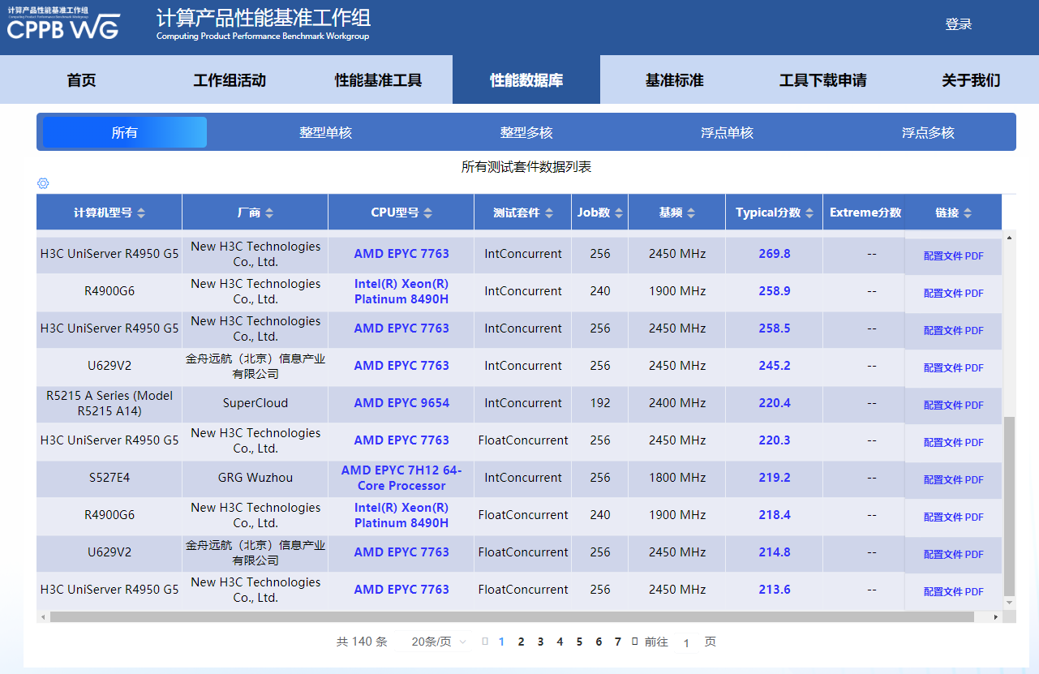Open the 20条/页 page size dropdown
1039x674 pixels.
(439, 642)
